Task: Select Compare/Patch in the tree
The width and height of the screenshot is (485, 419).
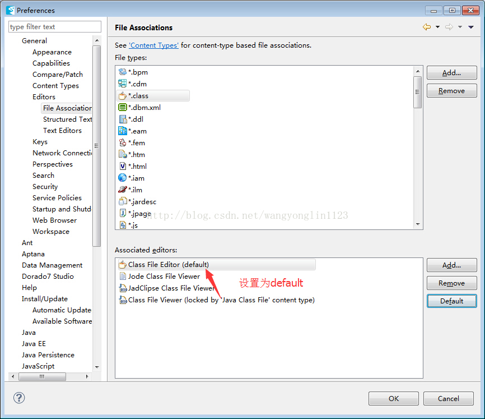Action: point(58,75)
